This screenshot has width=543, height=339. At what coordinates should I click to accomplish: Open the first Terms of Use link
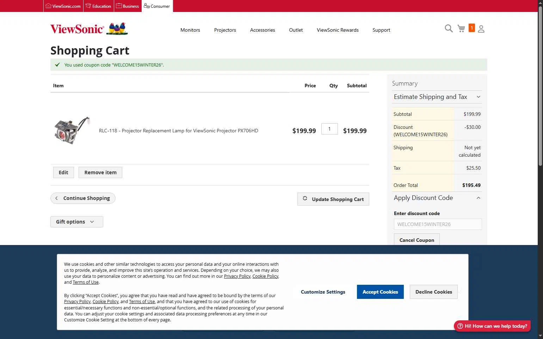pos(86,282)
